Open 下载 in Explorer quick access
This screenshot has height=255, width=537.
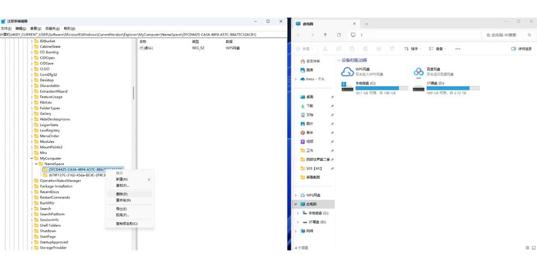(307, 106)
